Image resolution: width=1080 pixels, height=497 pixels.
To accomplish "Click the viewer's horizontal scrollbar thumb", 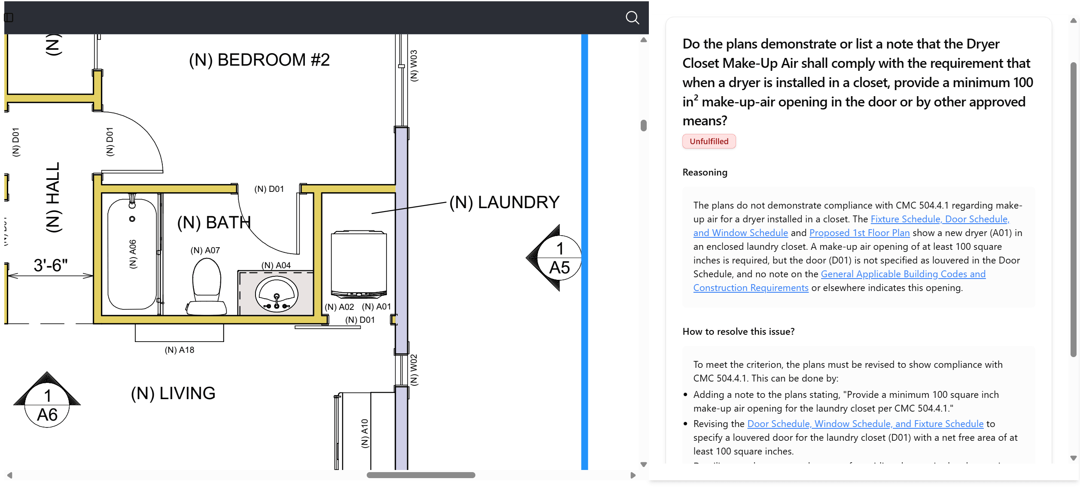I will coord(421,475).
